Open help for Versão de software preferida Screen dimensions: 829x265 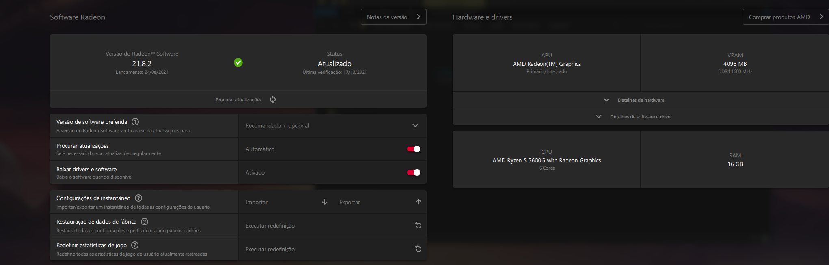136,122
